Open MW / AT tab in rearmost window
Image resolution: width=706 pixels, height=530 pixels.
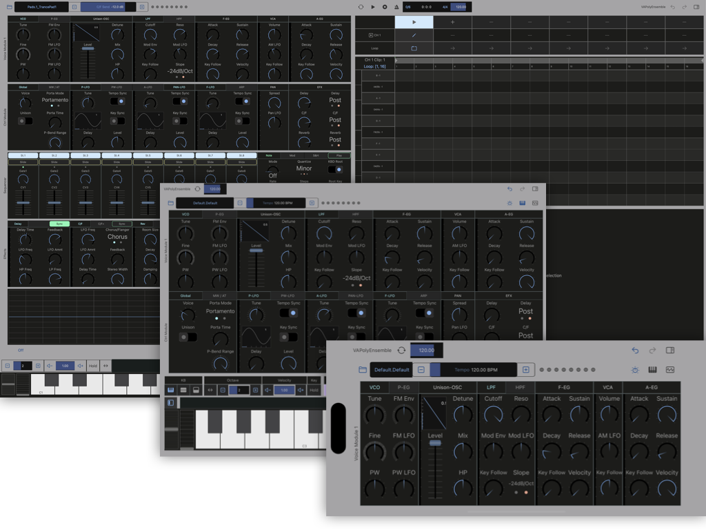point(54,87)
